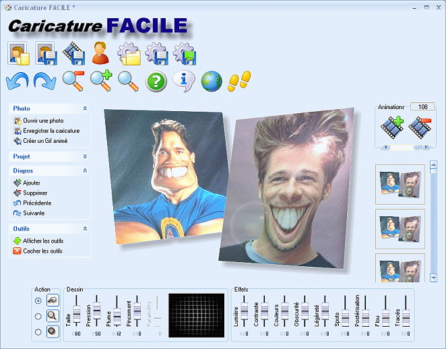
Task: Click the orange user silhouette icon
Action: 100,53
